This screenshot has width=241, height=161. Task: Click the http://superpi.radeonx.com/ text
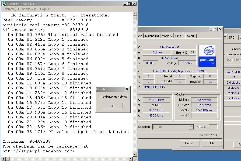[x=39, y=151]
